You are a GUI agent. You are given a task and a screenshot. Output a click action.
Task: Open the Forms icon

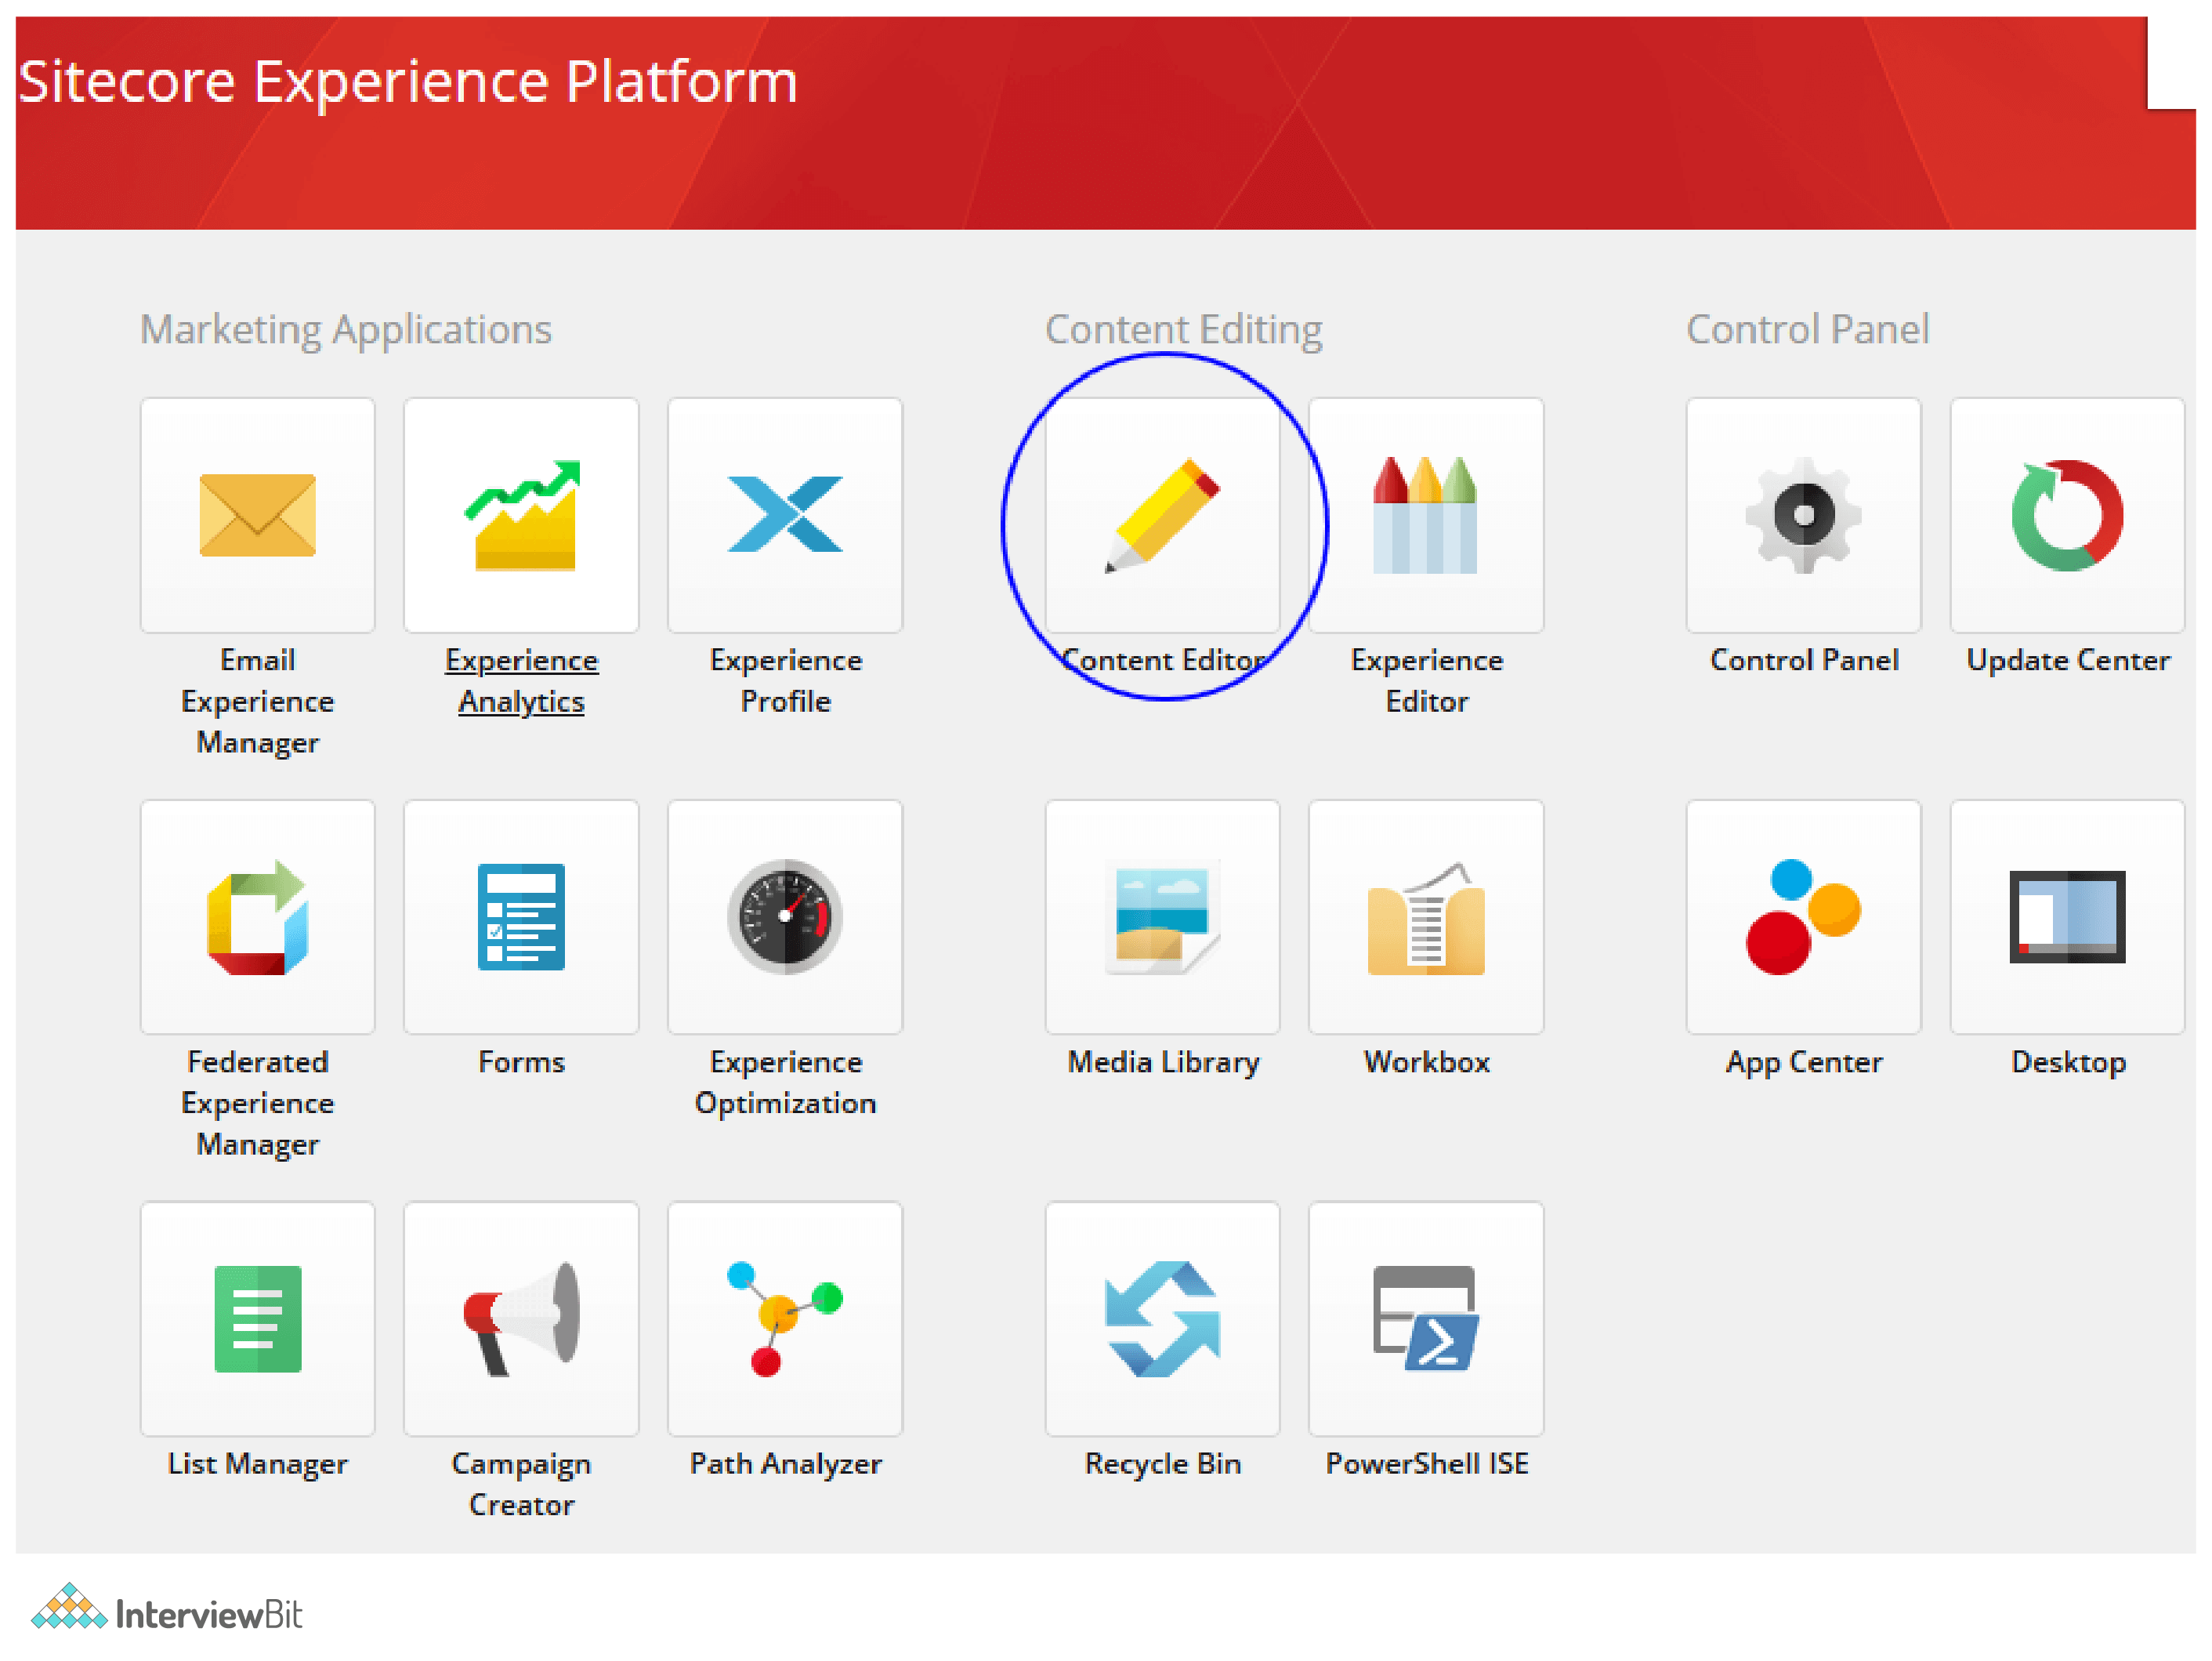[x=521, y=916]
